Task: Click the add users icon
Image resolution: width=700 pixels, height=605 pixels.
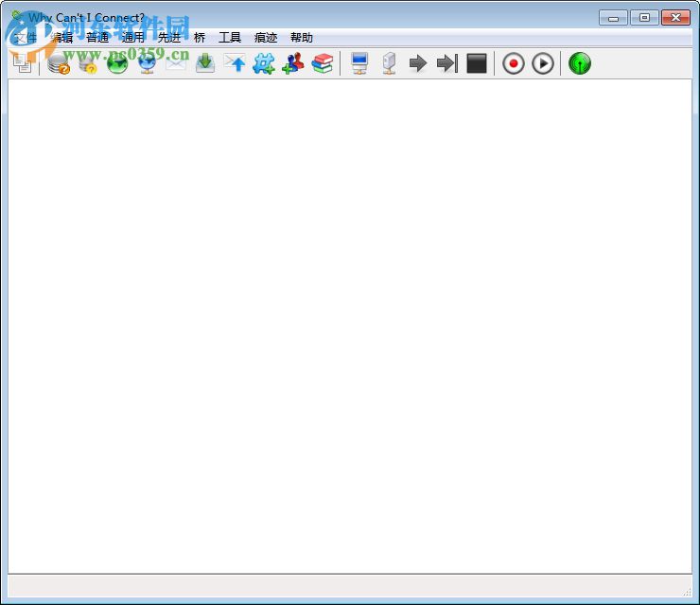Action: [x=293, y=63]
